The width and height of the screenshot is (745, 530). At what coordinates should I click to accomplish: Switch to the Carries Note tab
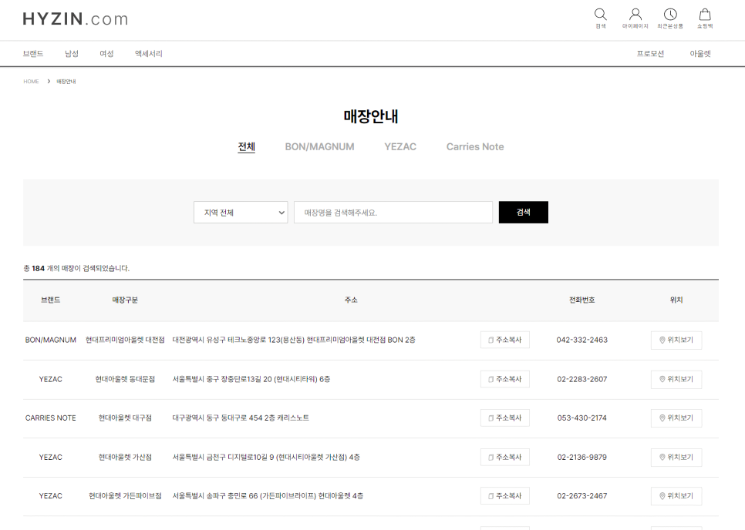[474, 146]
